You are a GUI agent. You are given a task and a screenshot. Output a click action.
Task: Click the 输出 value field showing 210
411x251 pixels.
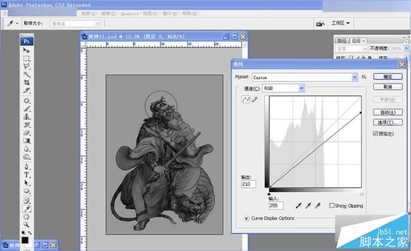249,184
